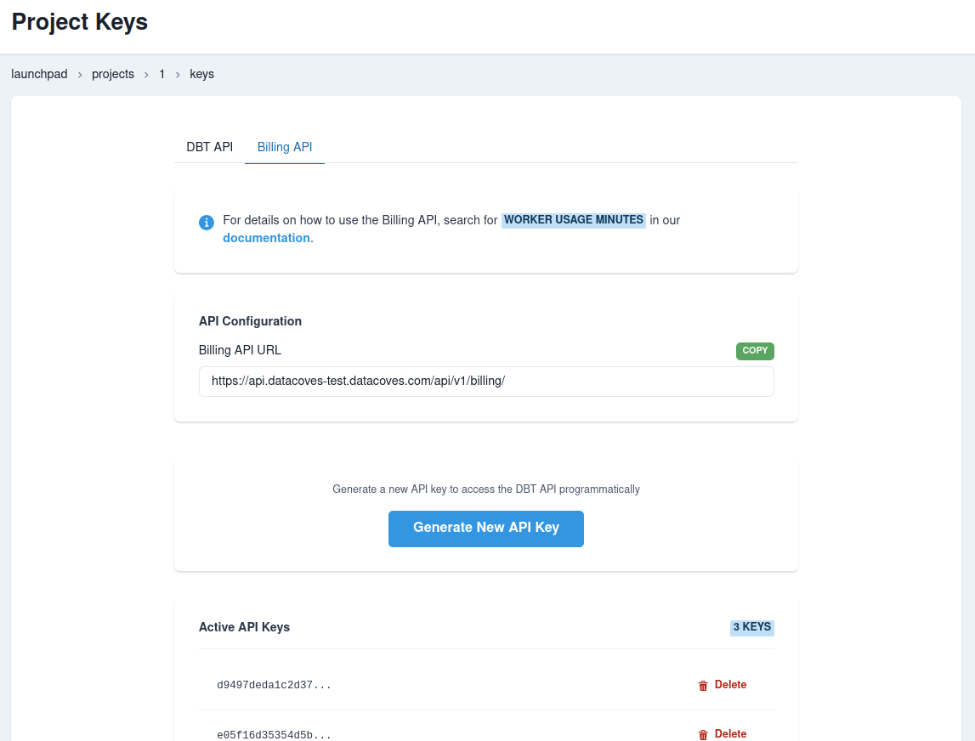Open the projects breadcrumb link
975x741 pixels.
113,74
